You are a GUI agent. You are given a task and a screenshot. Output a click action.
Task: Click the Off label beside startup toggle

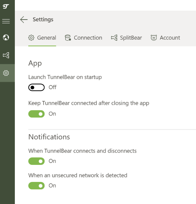pyautogui.click(x=53, y=87)
